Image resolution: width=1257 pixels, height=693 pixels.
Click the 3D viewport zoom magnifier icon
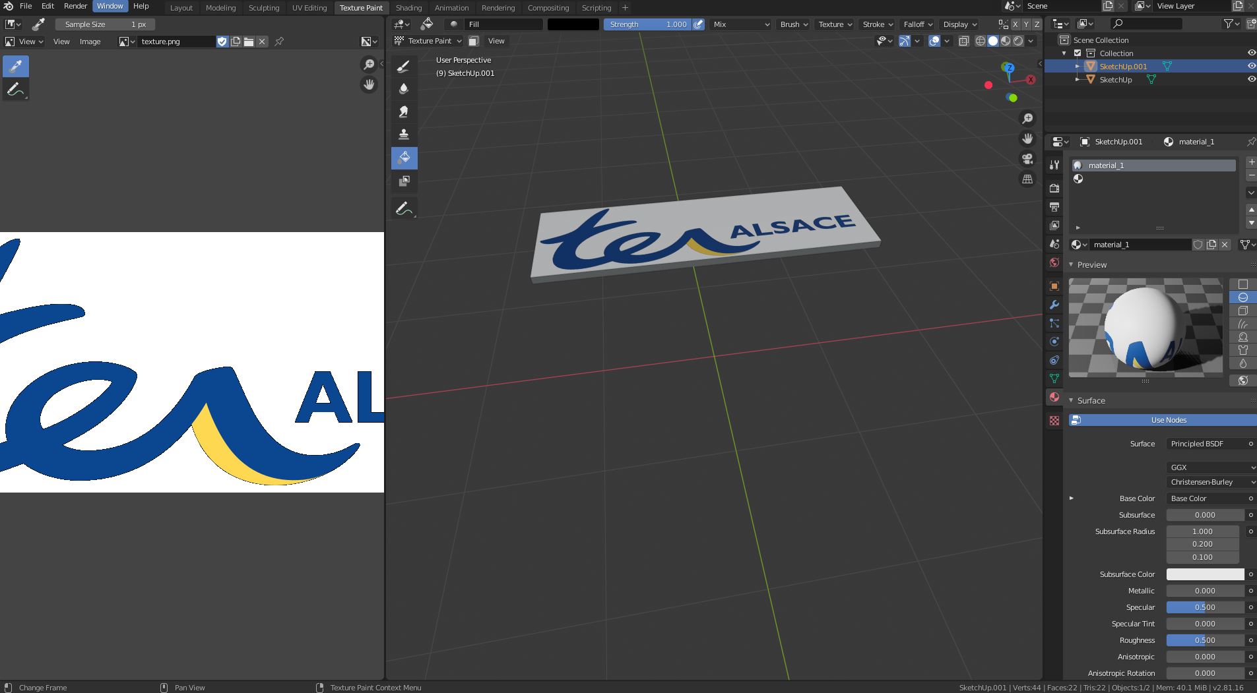coord(1027,119)
